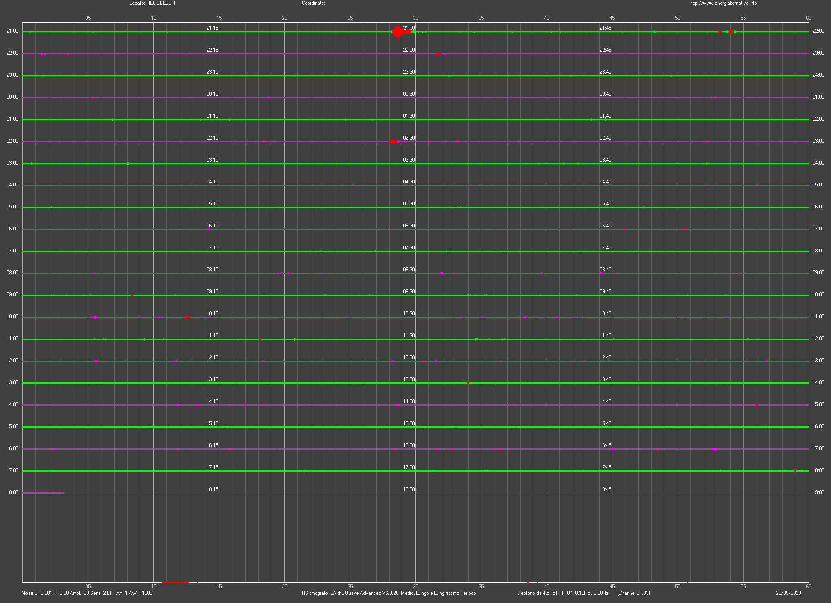Click the 16:30 quarter-hour label

coord(409,445)
